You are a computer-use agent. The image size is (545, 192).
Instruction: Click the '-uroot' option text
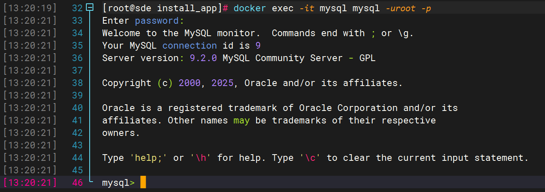pos(401,8)
